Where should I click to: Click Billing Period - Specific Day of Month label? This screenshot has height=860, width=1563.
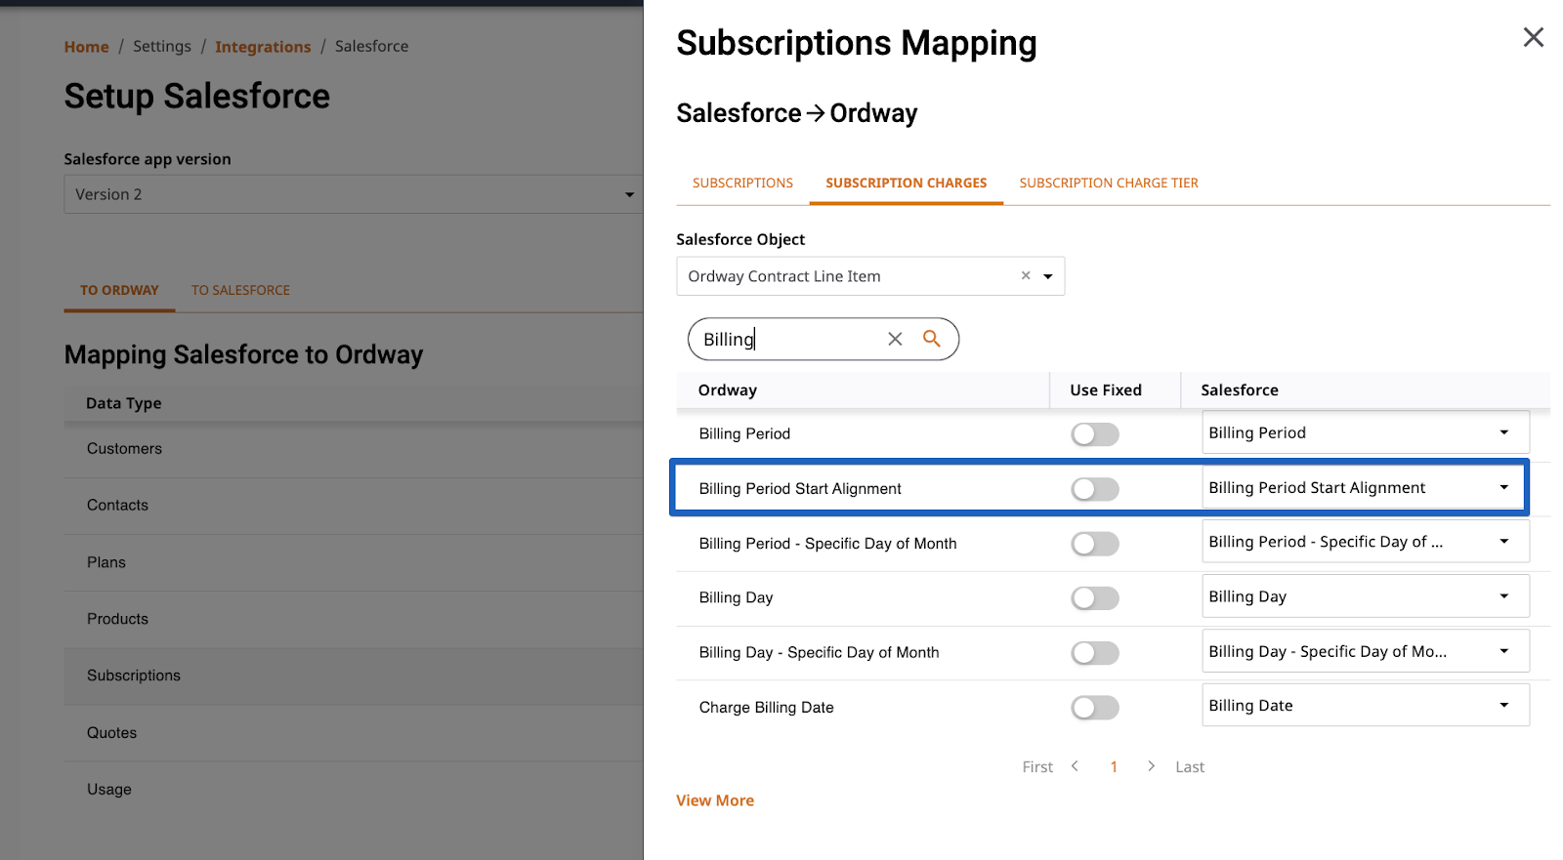[x=827, y=544]
